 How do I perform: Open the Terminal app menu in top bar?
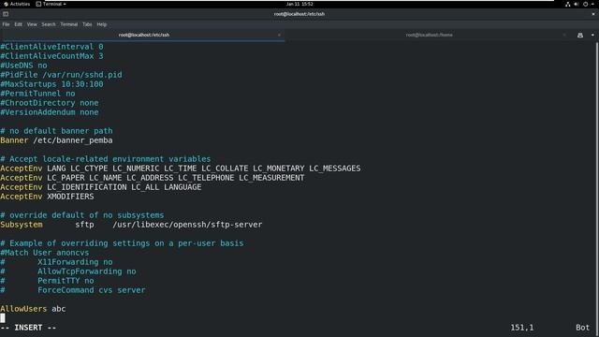[x=51, y=4]
